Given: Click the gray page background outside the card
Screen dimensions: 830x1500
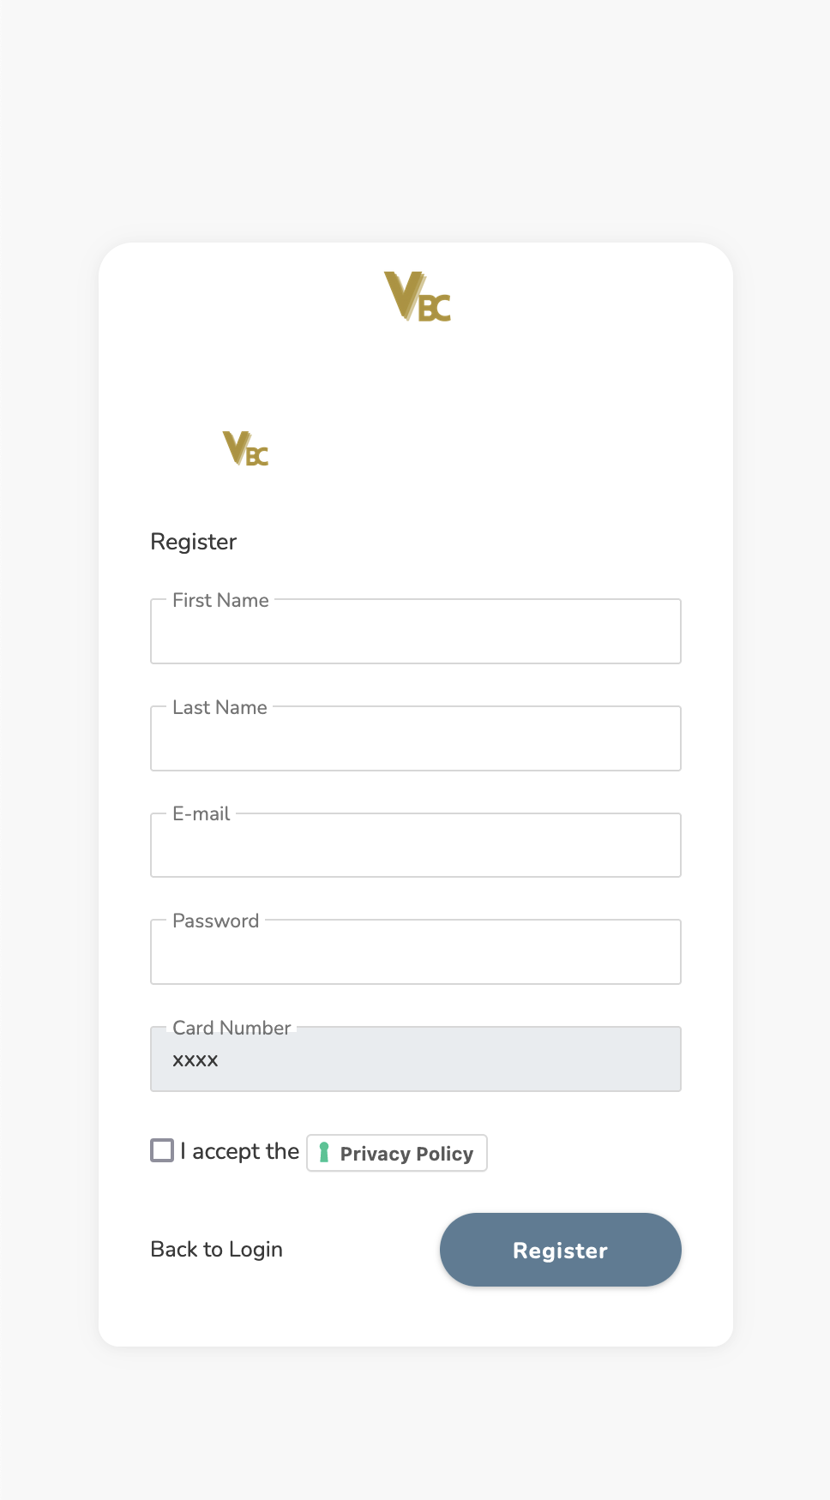Looking at the screenshot, I should [x=415, y=120].
